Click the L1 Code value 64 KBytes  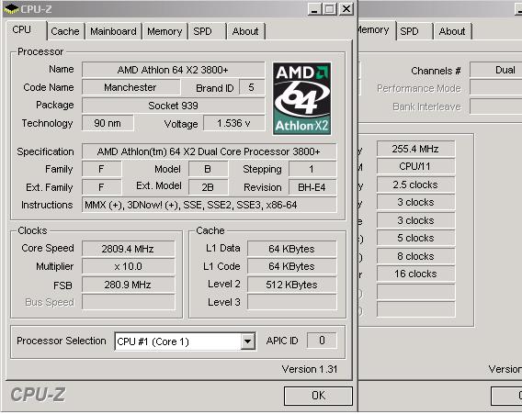click(292, 266)
